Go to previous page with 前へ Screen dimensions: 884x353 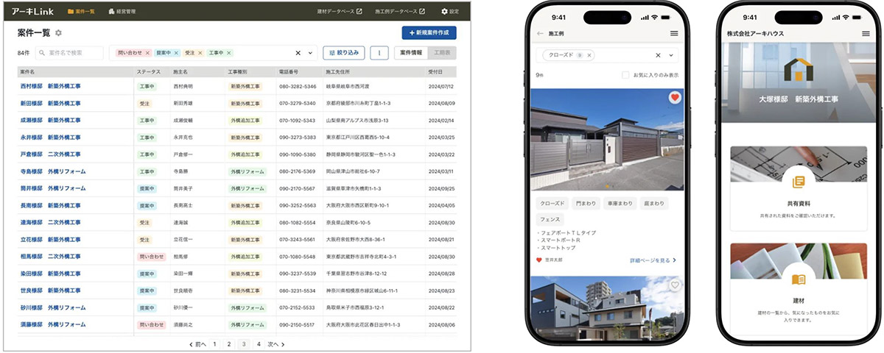point(197,343)
